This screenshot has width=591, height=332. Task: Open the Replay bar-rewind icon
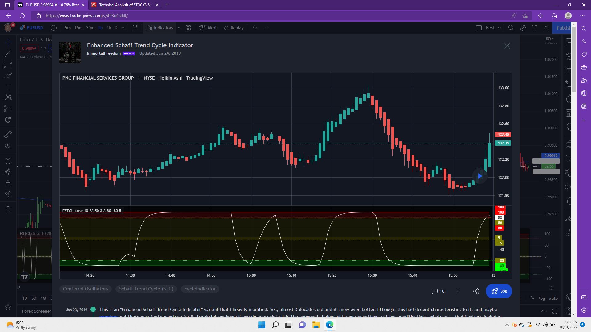coord(226,28)
